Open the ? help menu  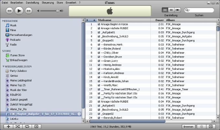(80, 3)
